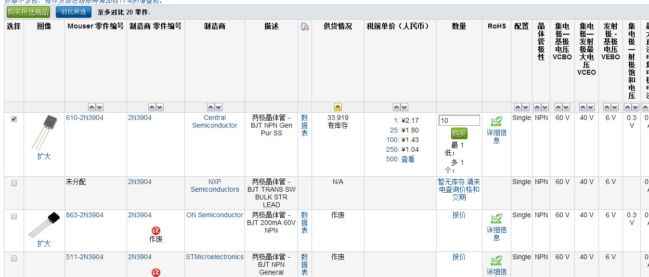Click 暂无库存 inquiry link in NXP row
649x277 pixels.
coord(459,189)
